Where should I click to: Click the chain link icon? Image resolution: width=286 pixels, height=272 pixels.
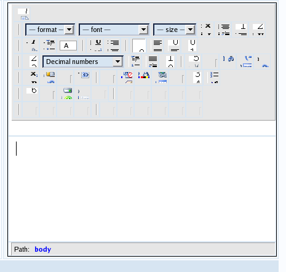(162, 74)
